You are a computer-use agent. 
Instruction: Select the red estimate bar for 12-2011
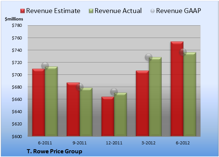pos(108,116)
